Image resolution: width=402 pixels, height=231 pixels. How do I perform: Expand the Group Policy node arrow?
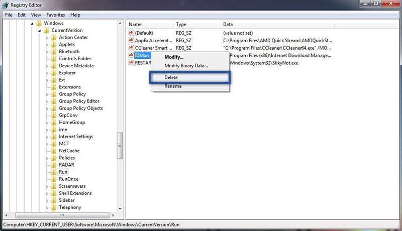[47, 94]
